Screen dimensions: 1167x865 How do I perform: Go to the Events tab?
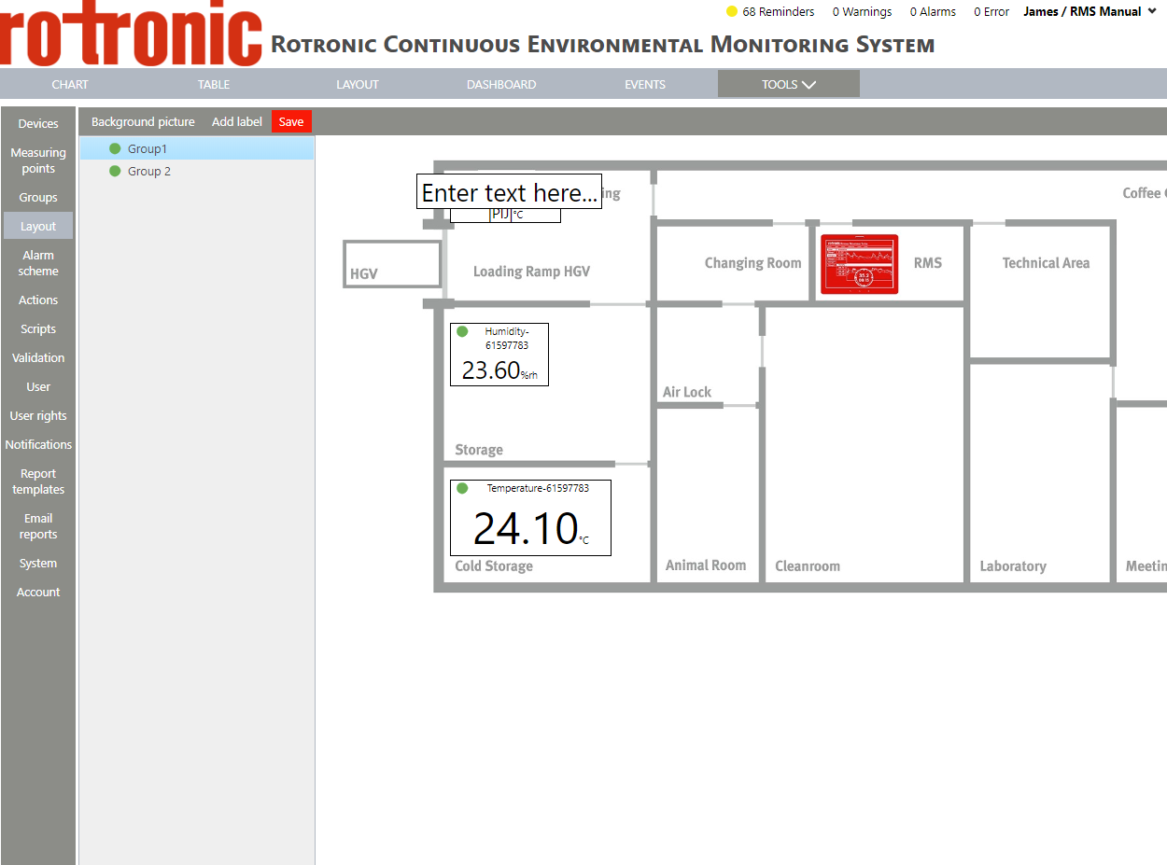click(x=645, y=84)
